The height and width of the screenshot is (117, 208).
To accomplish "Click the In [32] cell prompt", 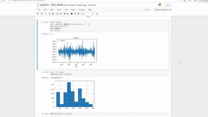I will click(x=45, y=22).
